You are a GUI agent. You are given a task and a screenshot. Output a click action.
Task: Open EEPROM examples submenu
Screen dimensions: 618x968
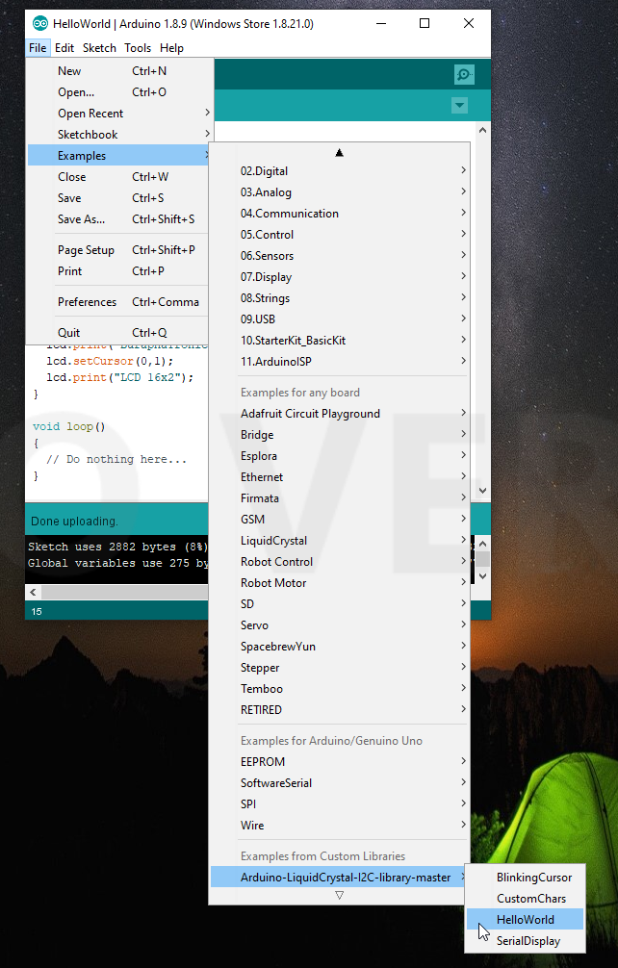point(339,761)
